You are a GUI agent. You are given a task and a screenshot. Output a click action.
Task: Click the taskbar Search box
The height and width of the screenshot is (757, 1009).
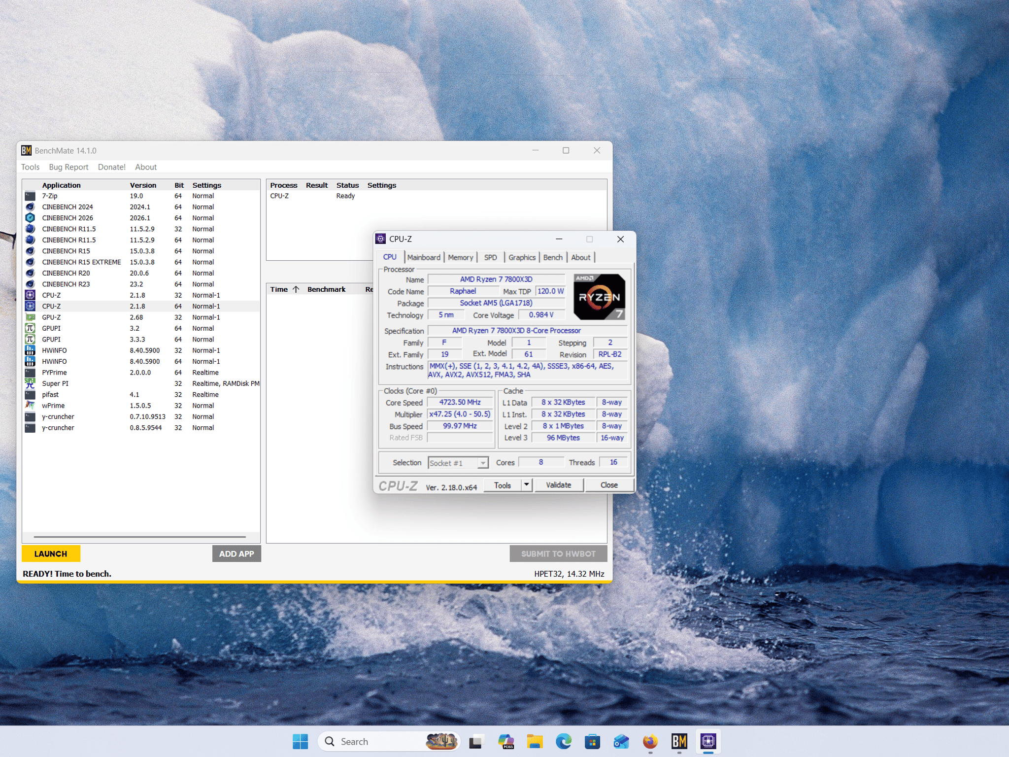pyautogui.click(x=389, y=741)
